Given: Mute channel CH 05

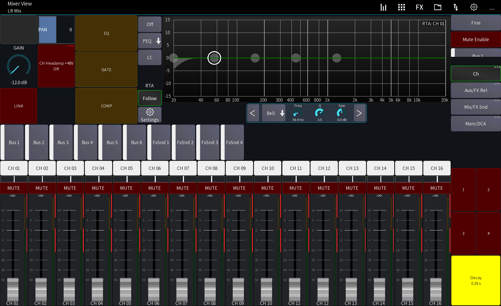Looking at the screenshot, I should tap(126, 188).
